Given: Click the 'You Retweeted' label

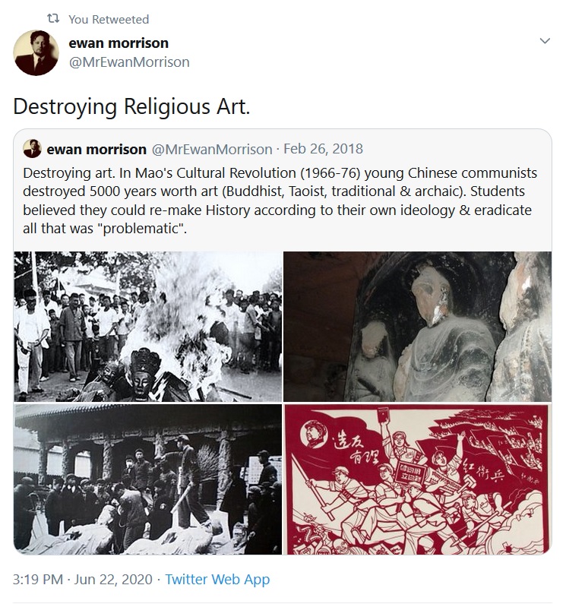Looking at the screenshot, I should [109, 19].
